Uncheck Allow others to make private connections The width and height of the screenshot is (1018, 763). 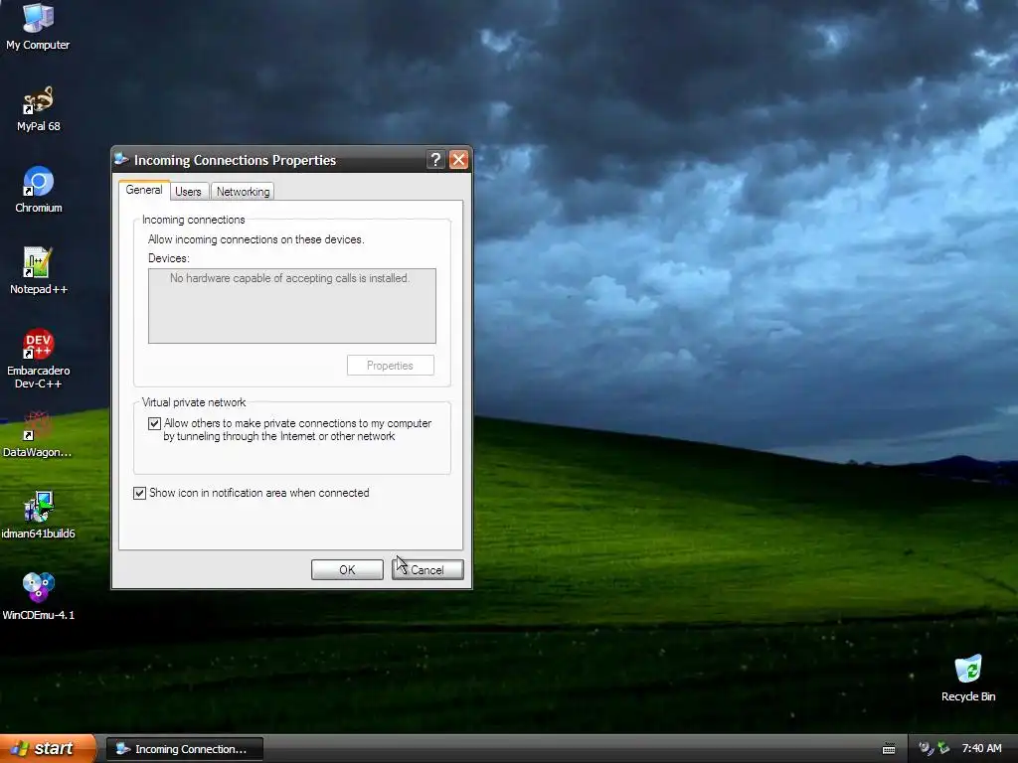154,423
